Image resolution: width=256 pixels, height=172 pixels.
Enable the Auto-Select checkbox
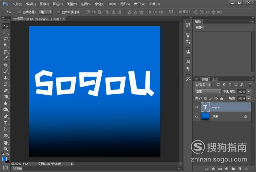tap(20, 12)
